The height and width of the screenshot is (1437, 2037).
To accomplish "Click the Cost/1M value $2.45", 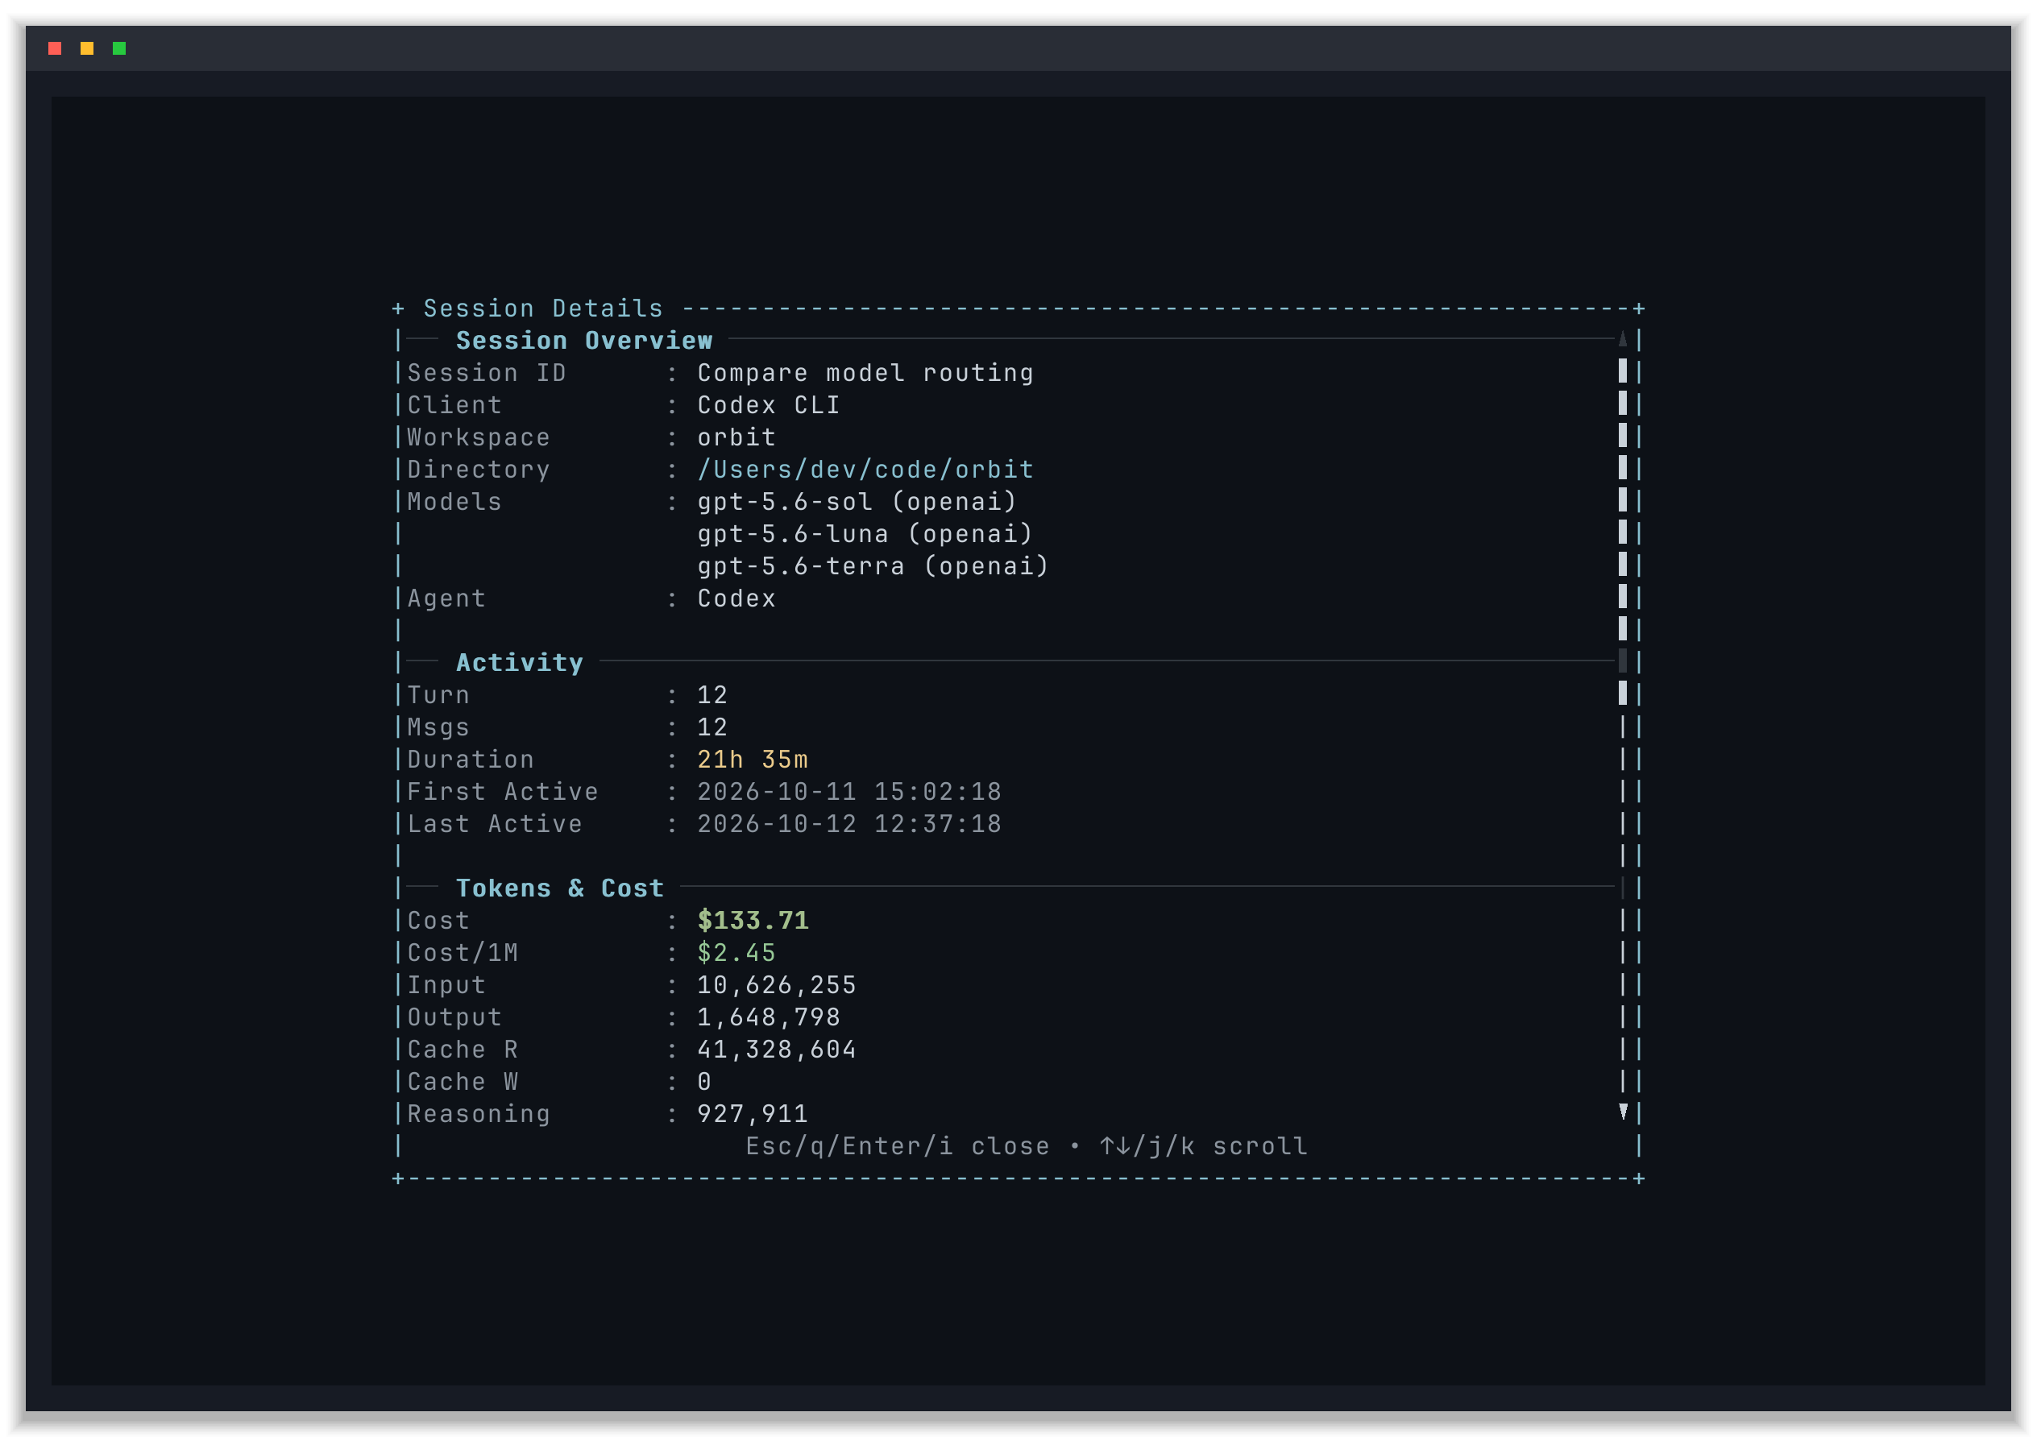I will pyautogui.click(x=736, y=953).
